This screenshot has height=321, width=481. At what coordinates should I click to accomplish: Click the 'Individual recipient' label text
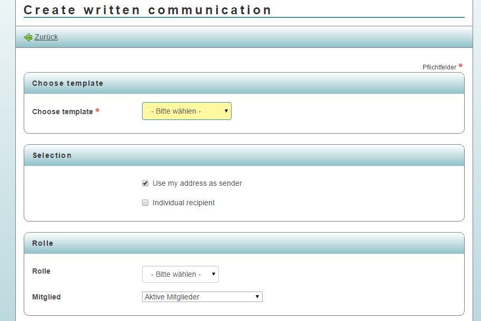pyautogui.click(x=183, y=203)
